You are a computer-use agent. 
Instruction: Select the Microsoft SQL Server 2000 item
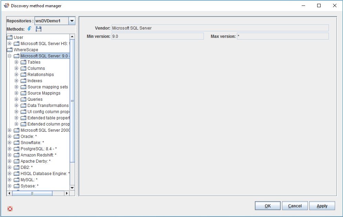coord(45,130)
